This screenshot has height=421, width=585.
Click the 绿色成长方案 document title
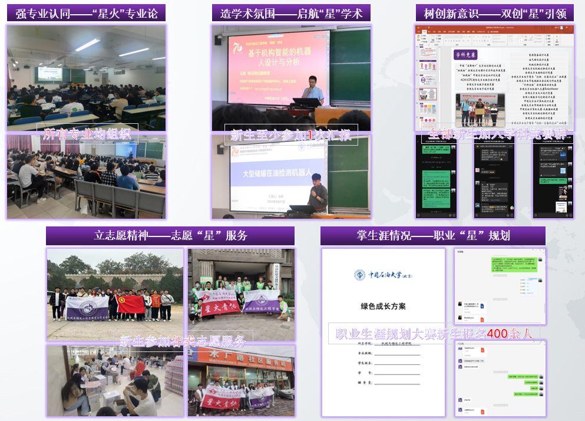point(383,306)
